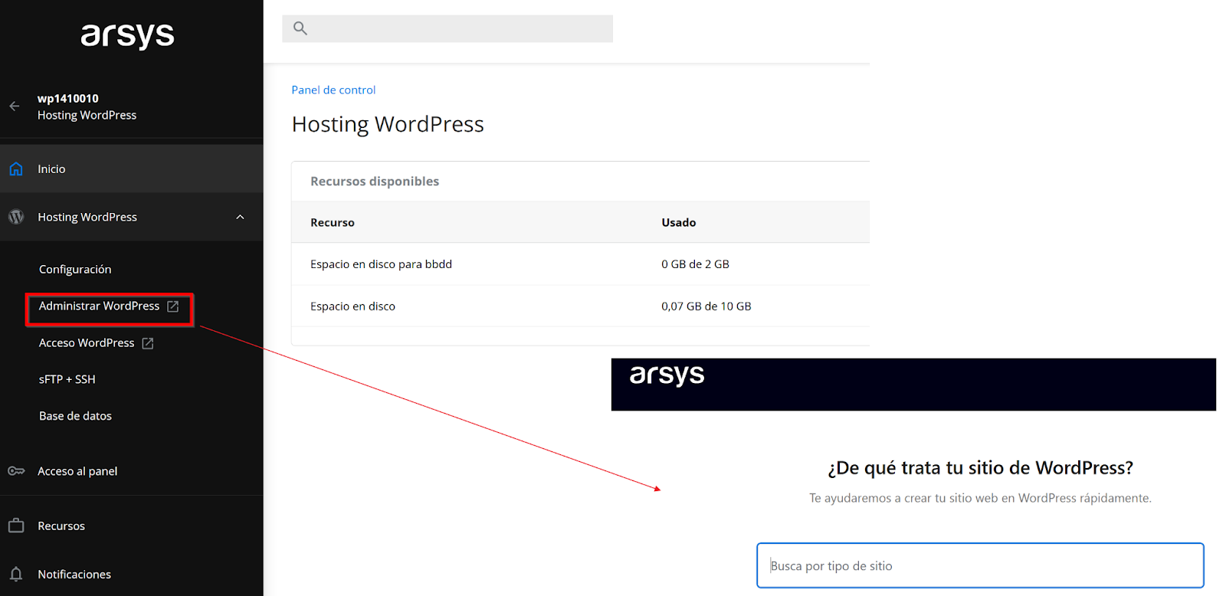The width and height of the screenshot is (1226, 596).
Task: Click the WordPress logo icon in the sidebar
Action: [16, 217]
